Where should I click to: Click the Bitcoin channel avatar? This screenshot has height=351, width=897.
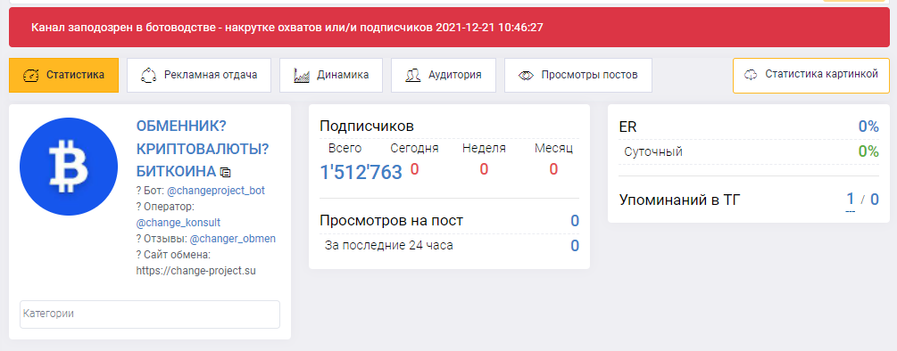69,166
